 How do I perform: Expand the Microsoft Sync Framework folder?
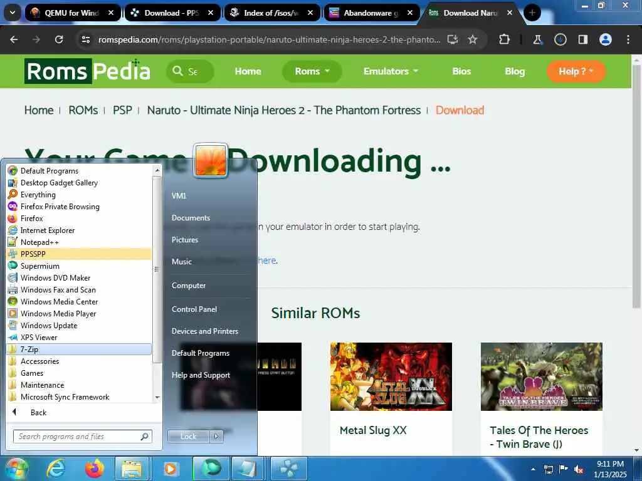pyautogui.click(x=79, y=396)
